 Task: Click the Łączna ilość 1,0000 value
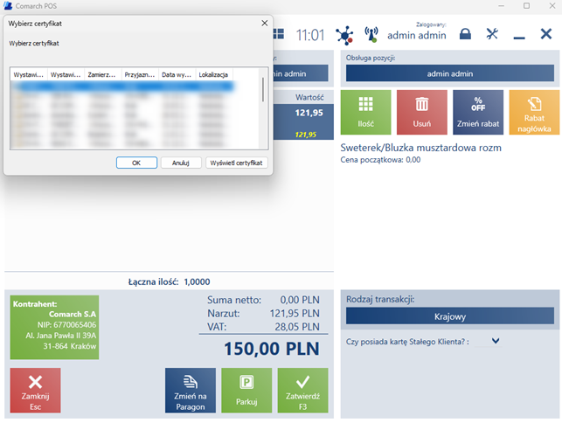coord(197,281)
